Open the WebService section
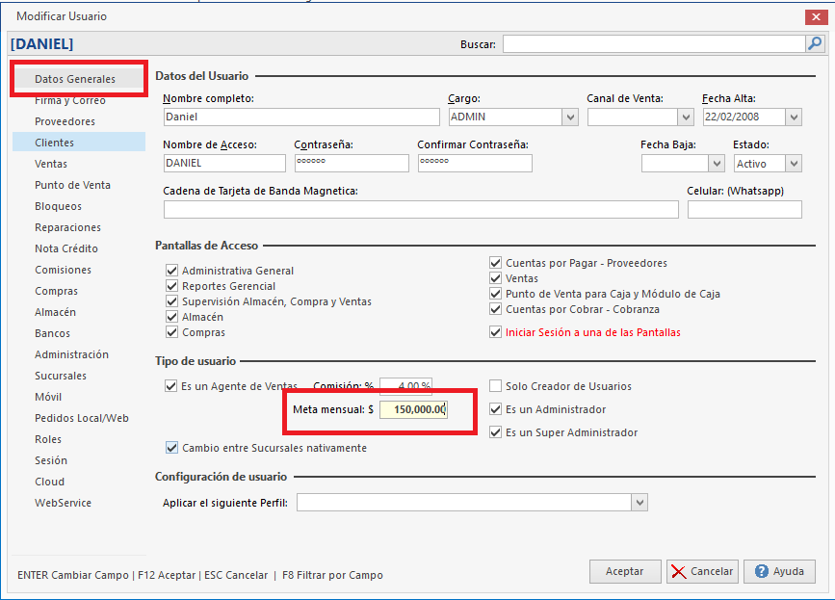Screen dimensions: 835x600 tap(79, 503)
